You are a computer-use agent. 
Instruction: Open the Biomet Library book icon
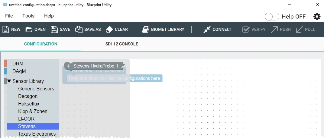(145, 30)
